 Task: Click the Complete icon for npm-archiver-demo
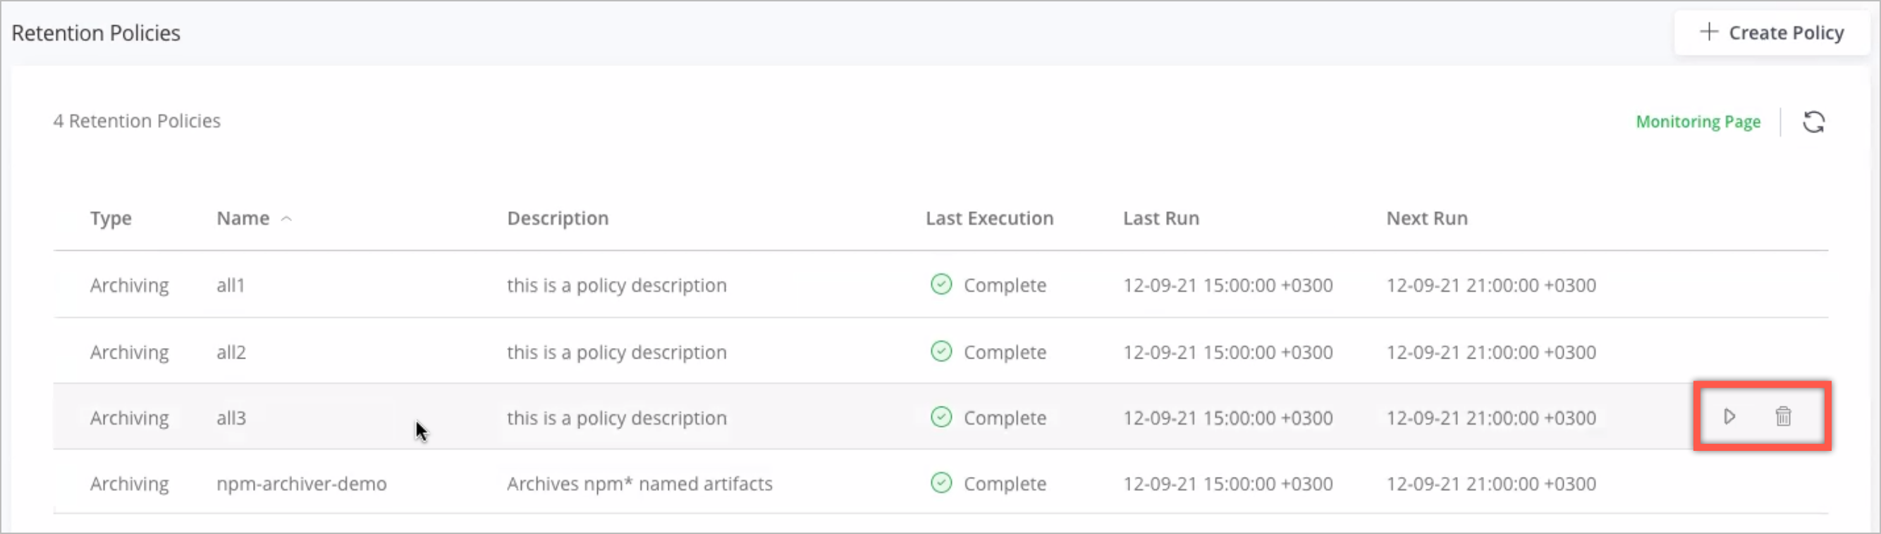[941, 483]
